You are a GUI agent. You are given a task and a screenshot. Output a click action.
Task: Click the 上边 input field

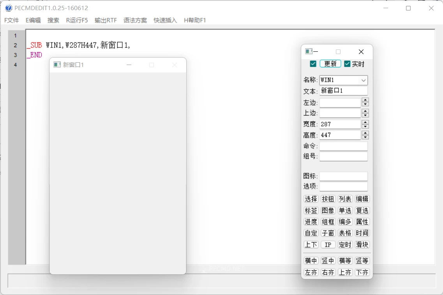tap(340, 113)
